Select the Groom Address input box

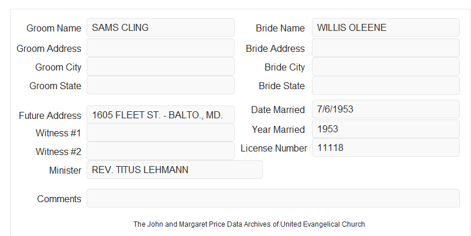[160, 48]
